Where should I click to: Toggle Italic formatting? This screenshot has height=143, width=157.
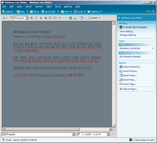pos(36,18)
